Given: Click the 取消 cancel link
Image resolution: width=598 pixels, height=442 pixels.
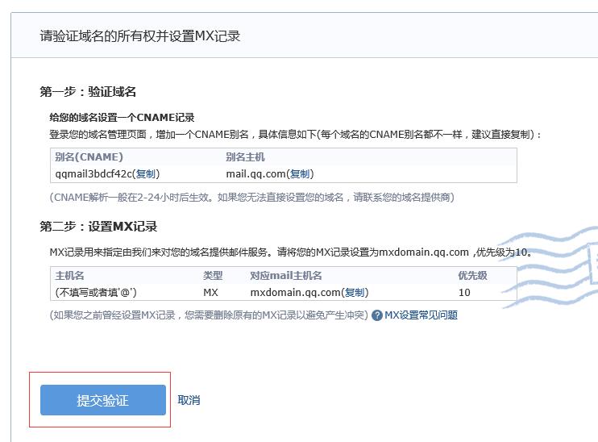Looking at the screenshot, I should (189, 400).
